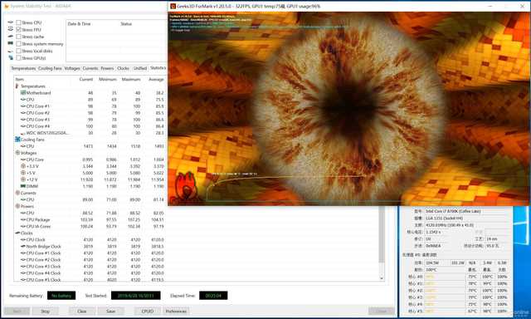Click the Currents group icon
Viewport: 531px width, 319px height.
coord(17,193)
